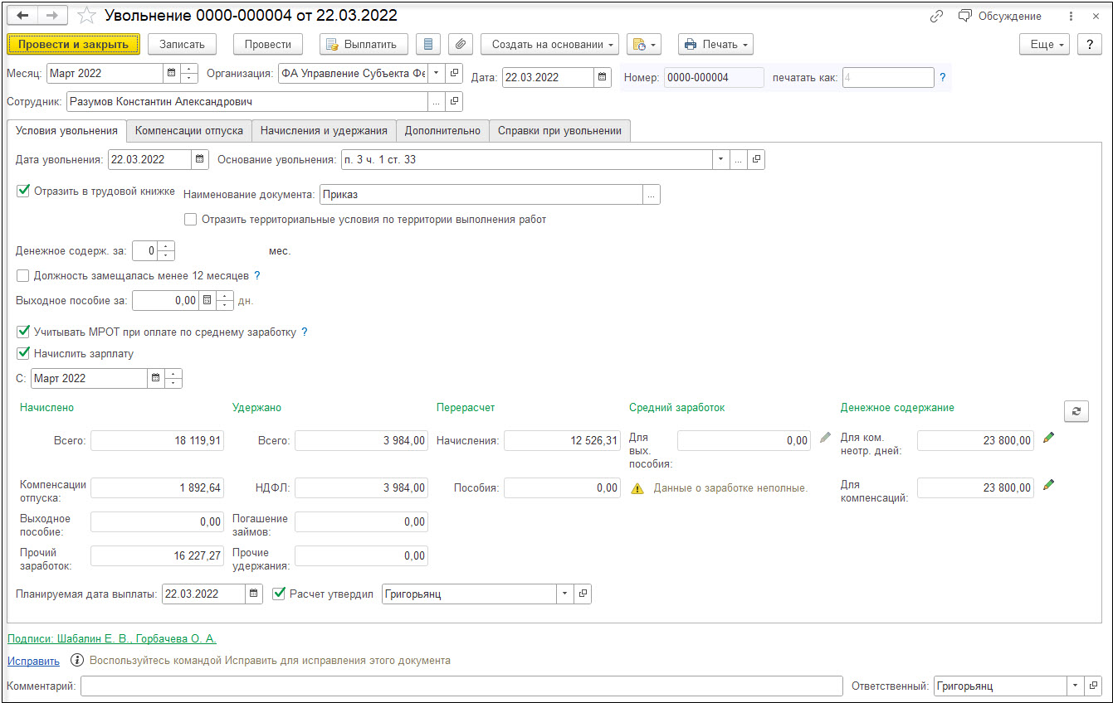The image size is (1113, 703).
Task: Open Организация record with open icon
Action: click(455, 73)
